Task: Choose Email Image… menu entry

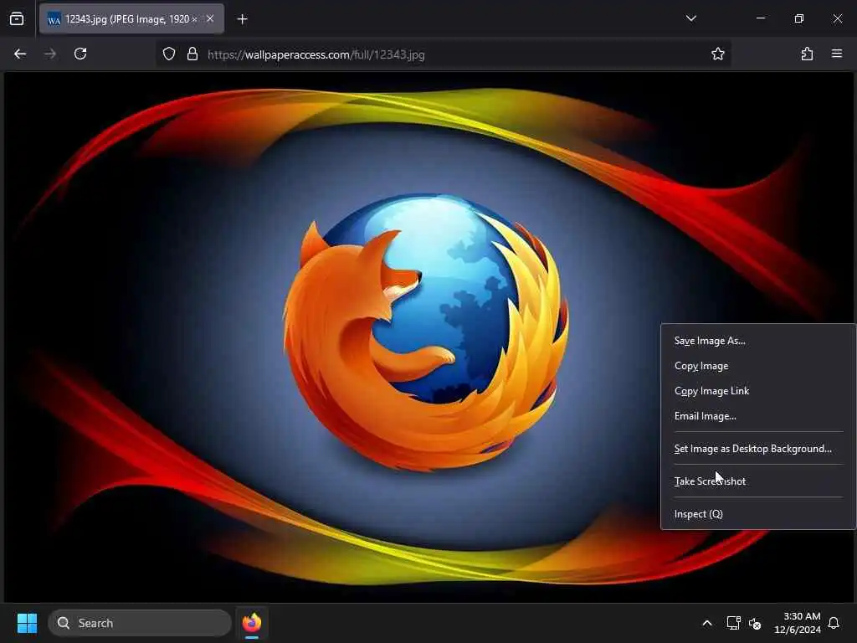Action: 757,416
